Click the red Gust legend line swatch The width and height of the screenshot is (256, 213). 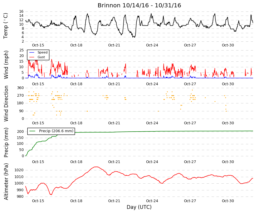click(32, 57)
